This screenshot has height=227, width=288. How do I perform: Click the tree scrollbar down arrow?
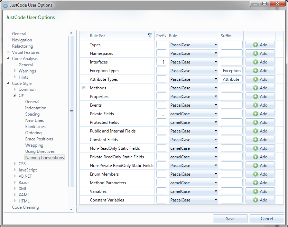pyautogui.click(x=71, y=209)
